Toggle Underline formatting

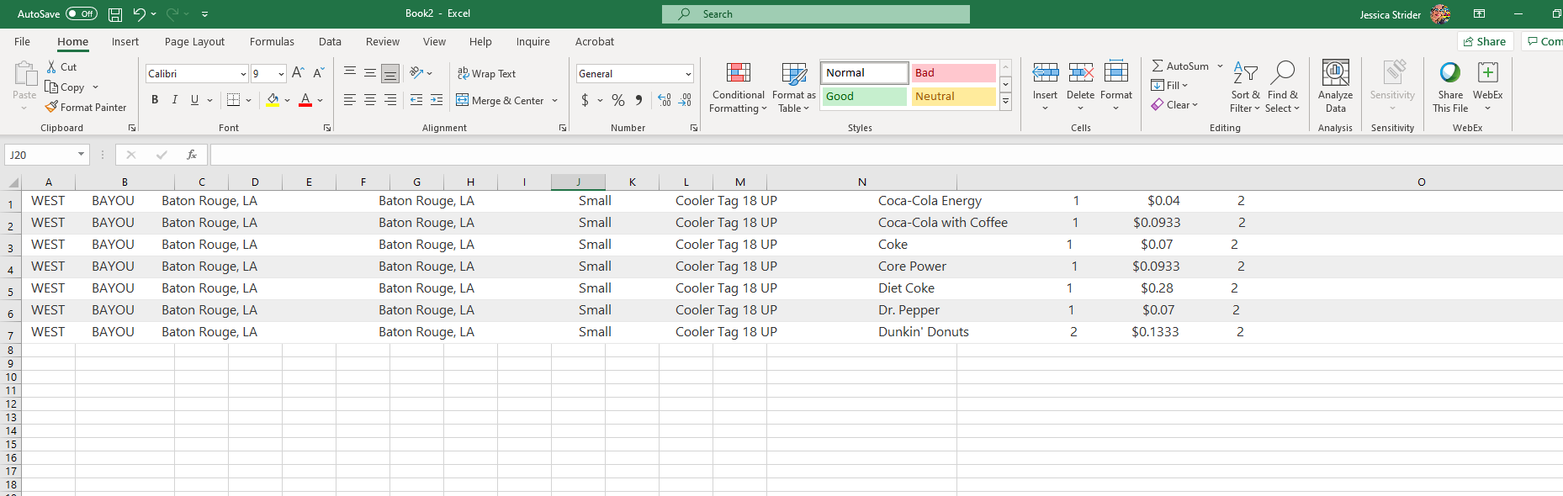tap(195, 100)
